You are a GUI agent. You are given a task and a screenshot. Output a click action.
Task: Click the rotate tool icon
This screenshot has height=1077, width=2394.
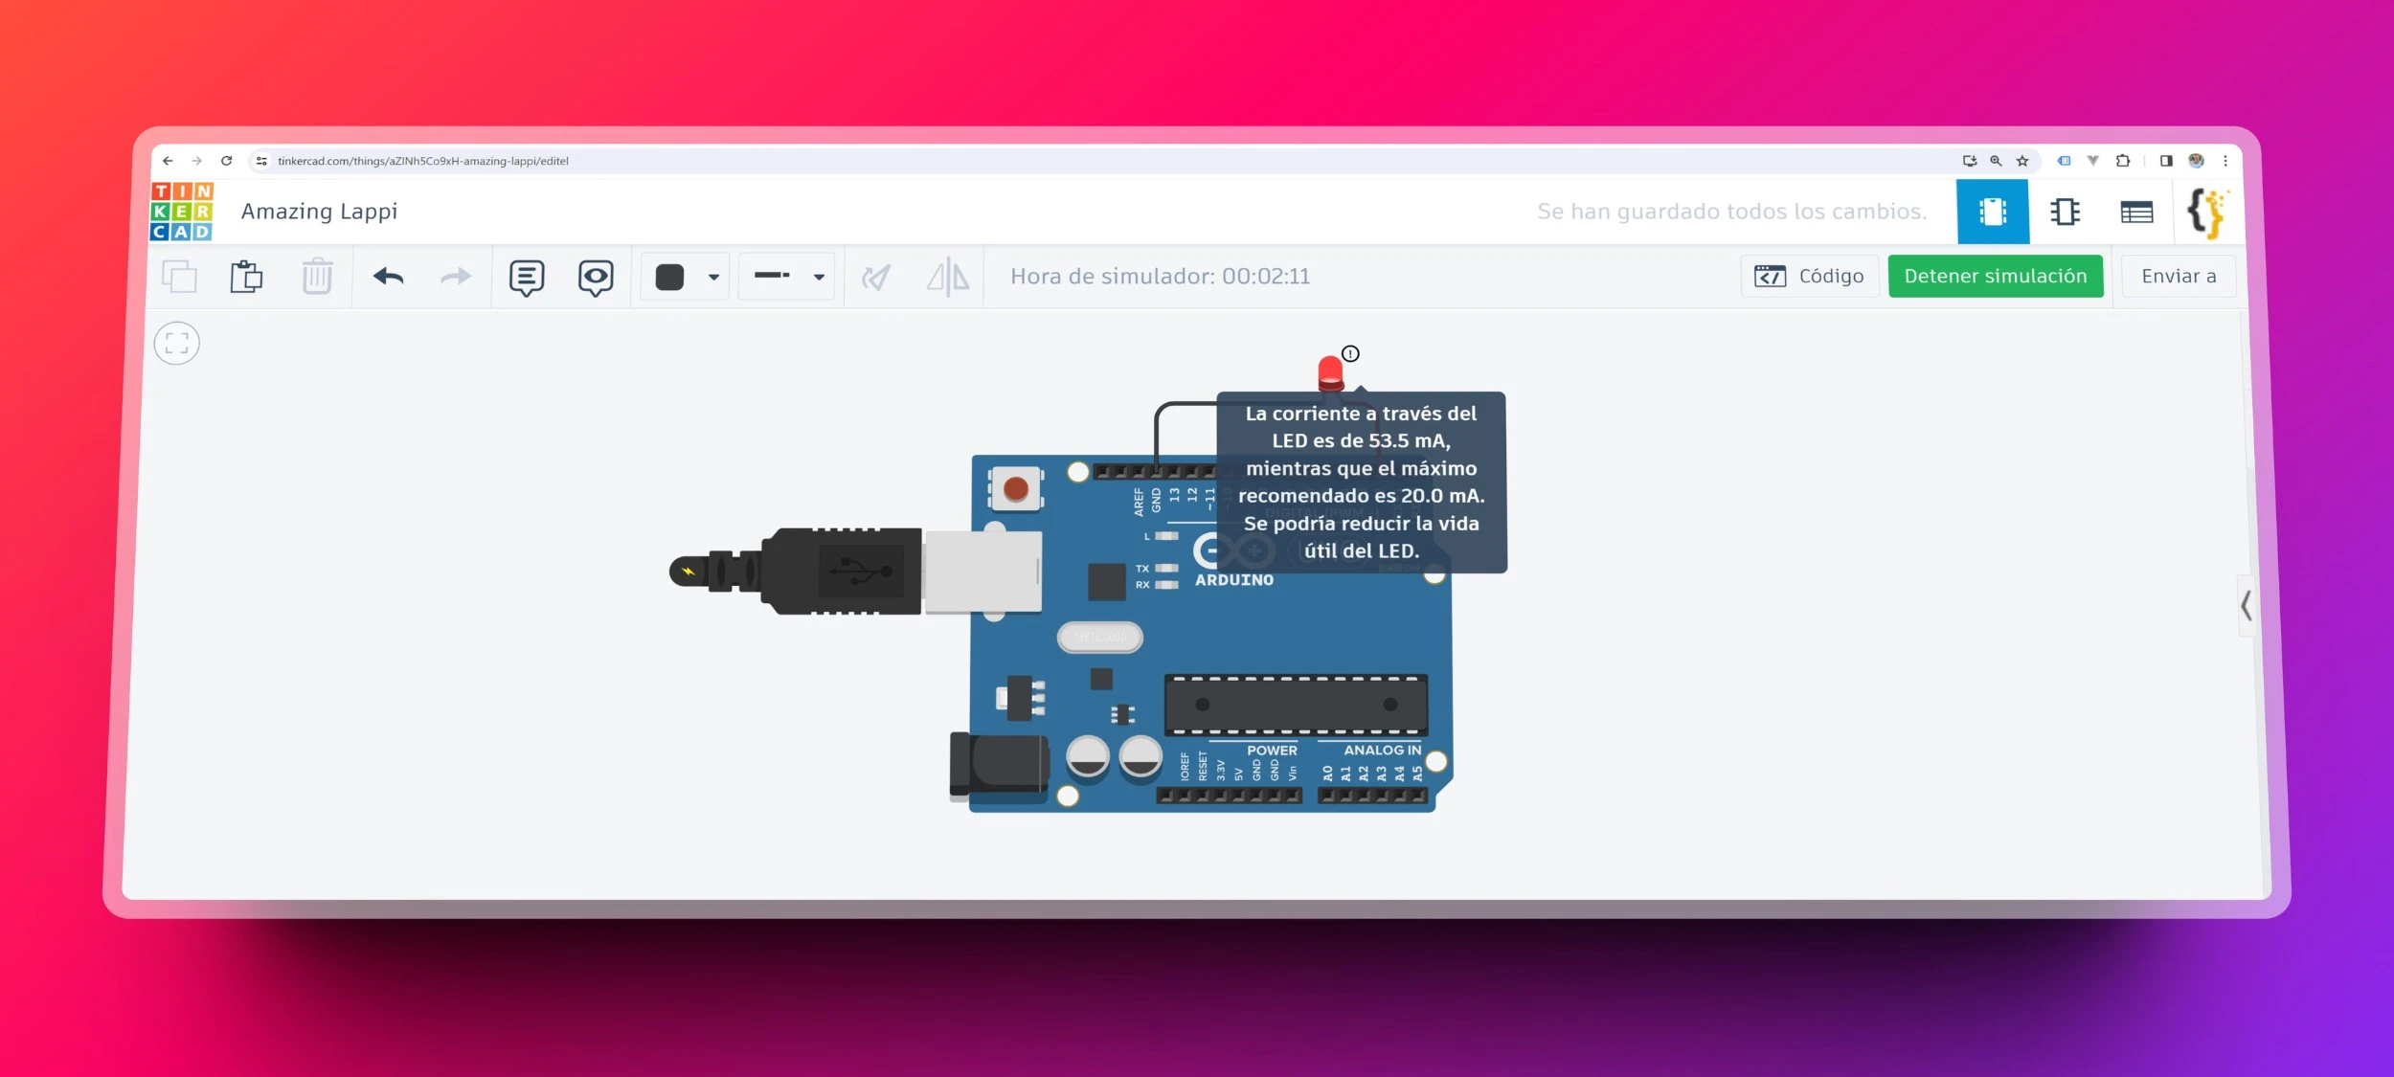[x=876, y=277]
